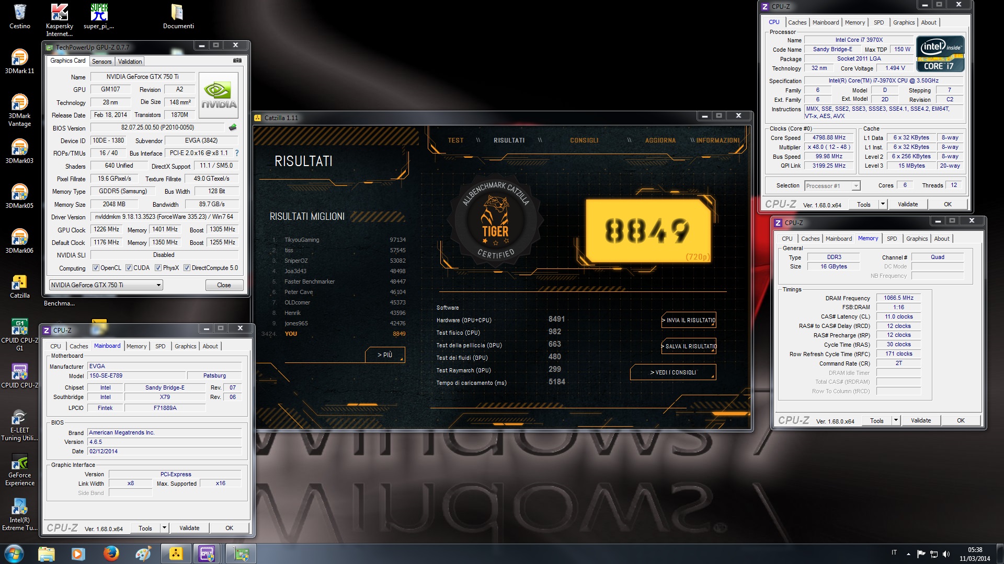The height and width of the screenshot is (564, 1004).
Task: Select SPD tab in CPU-Z Memory window
Action: tap(892, 239)
